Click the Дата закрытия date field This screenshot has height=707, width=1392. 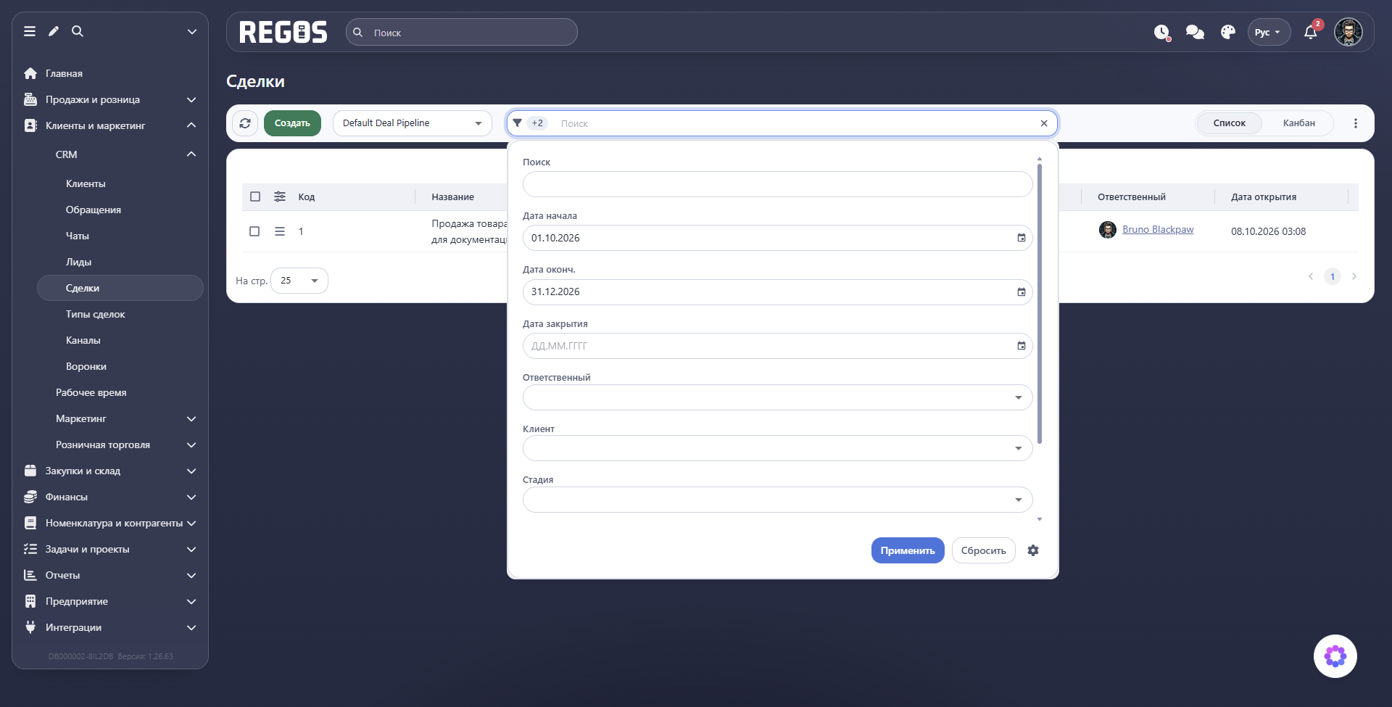777,346
